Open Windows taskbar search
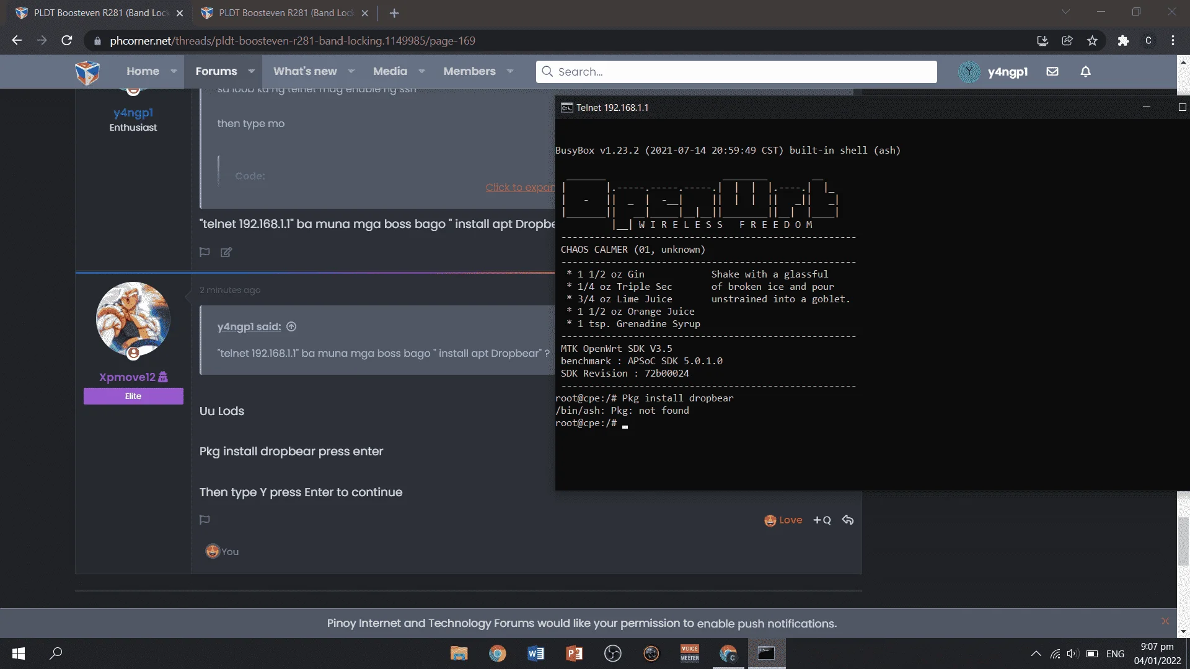 pyautogui.click(x=56, y=654)
